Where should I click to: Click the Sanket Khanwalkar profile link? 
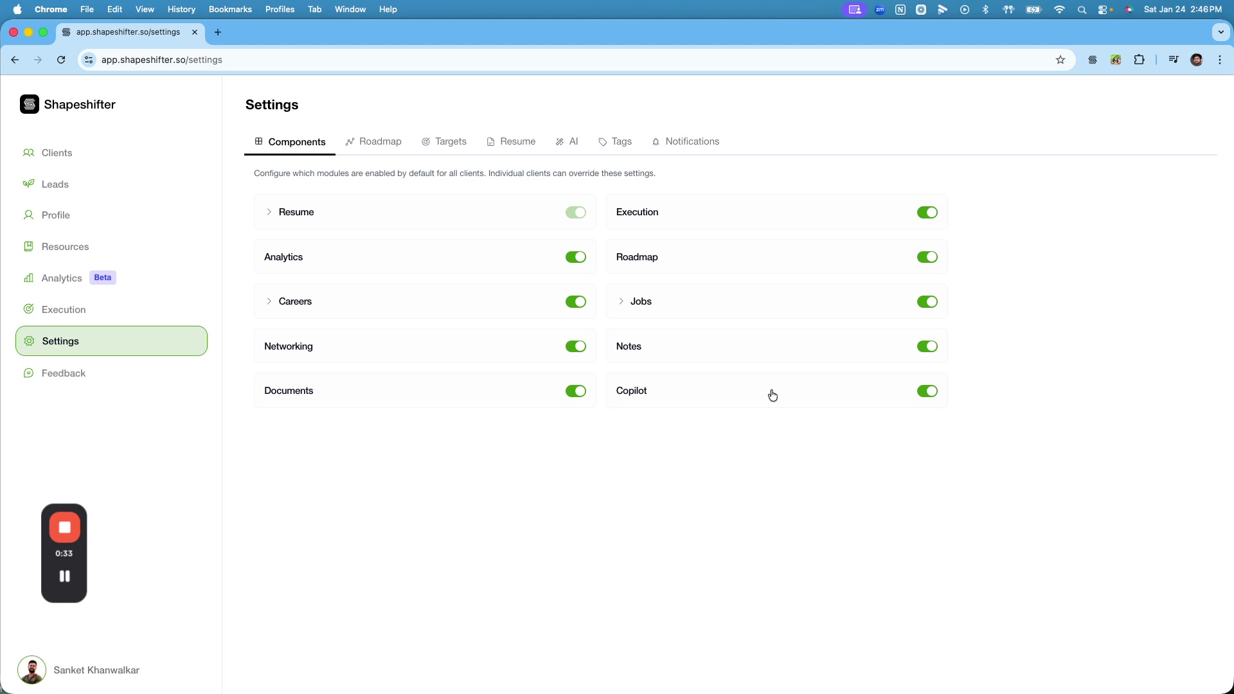pos(96,670)
